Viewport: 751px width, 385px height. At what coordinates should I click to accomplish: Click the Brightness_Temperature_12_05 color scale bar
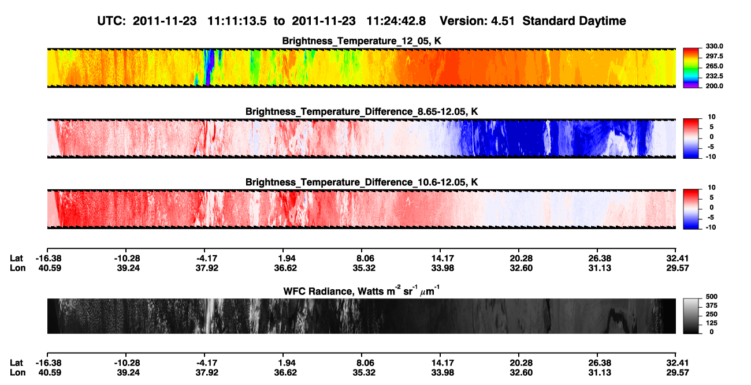(691, 67)
